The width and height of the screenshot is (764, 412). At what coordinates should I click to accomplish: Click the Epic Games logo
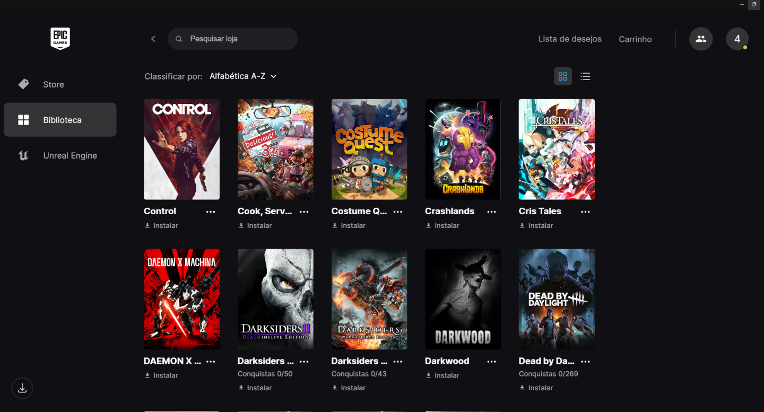60,39
